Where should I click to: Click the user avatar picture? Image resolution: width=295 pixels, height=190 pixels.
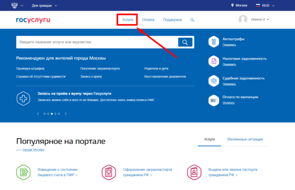(243, 19)
